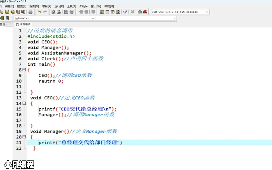Click line number 17 in the gutter
The width and height of the screenshot is (272, 170).
19,120
